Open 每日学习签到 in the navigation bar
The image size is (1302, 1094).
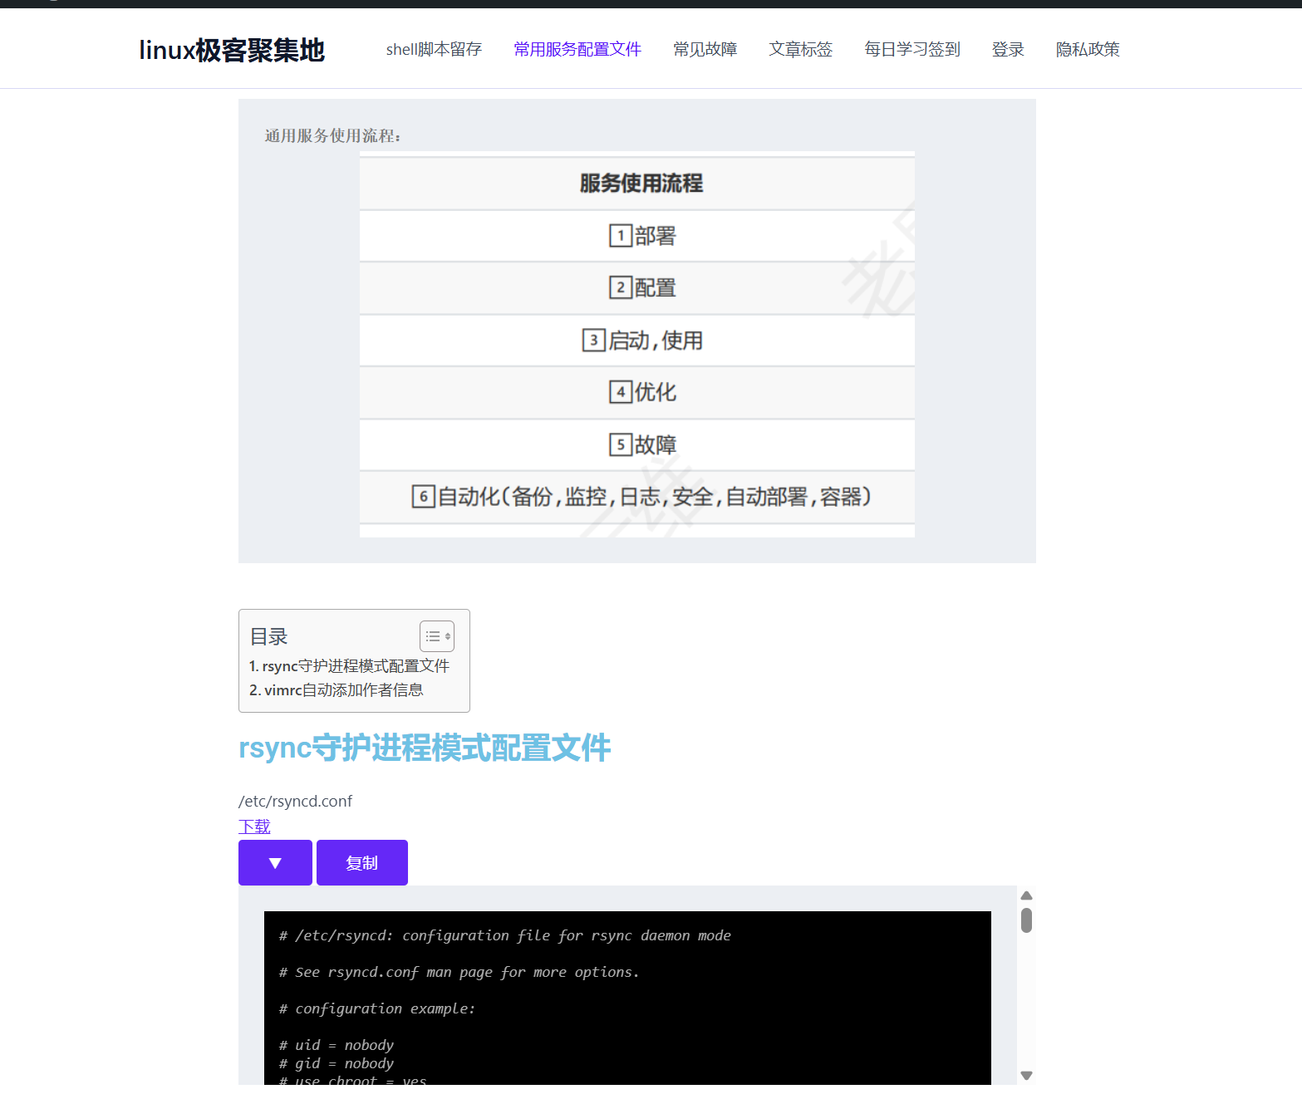point(911,50)
